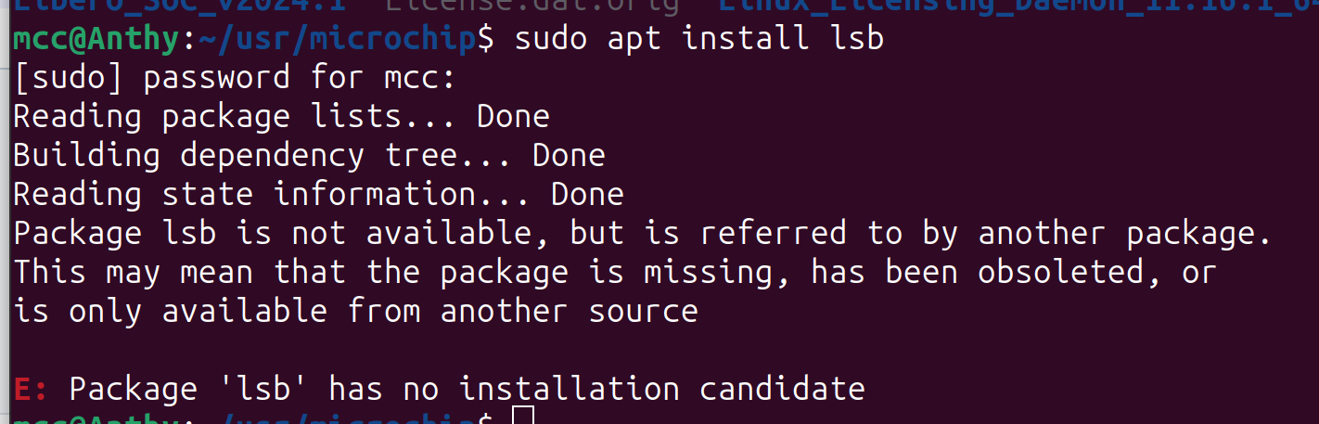Click 'This may mean that the package' text

291,272
